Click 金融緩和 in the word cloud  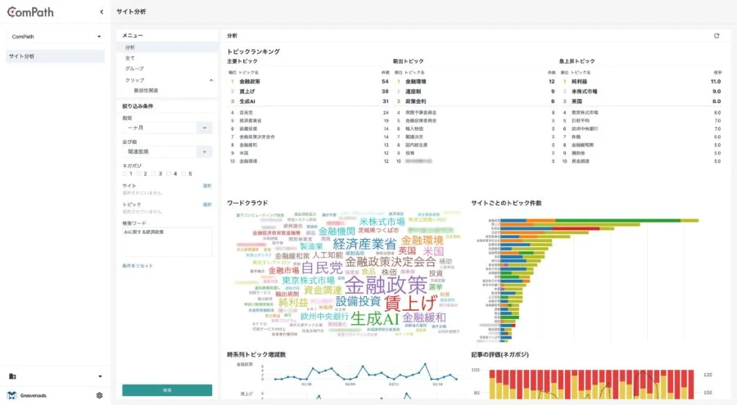(424, 317)
